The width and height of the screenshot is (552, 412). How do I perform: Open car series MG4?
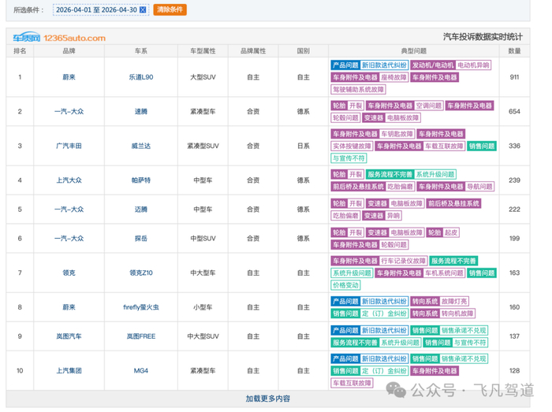coord(141,371)
